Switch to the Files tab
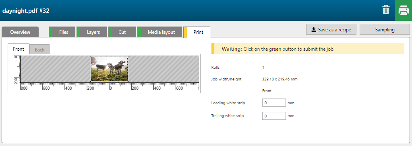 pyautogui.click(x=62, y=32)
